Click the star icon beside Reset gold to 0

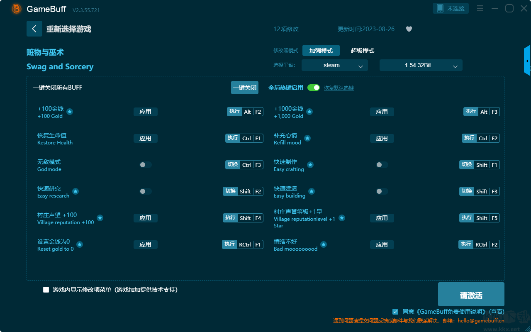pyautogui.click(x=80, y=244)
